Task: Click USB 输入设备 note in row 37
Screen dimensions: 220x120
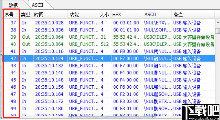Action: [187, 23]
